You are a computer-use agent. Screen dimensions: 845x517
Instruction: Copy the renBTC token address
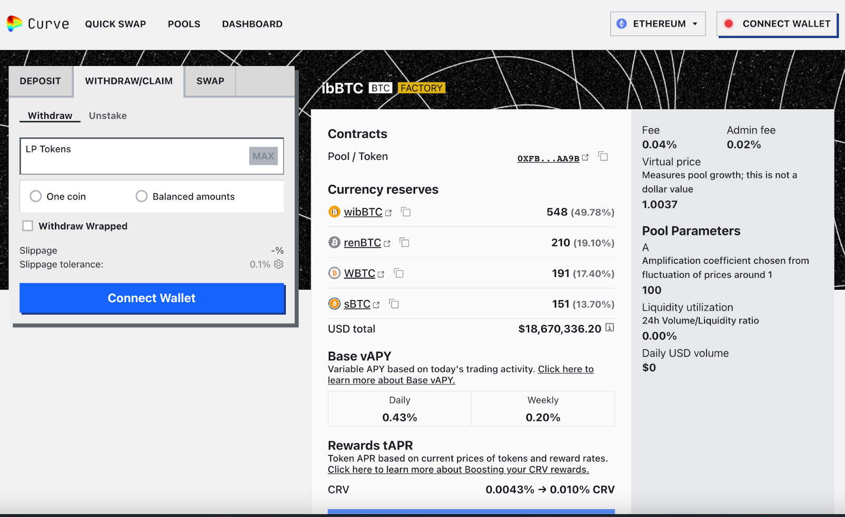[405, 242]
